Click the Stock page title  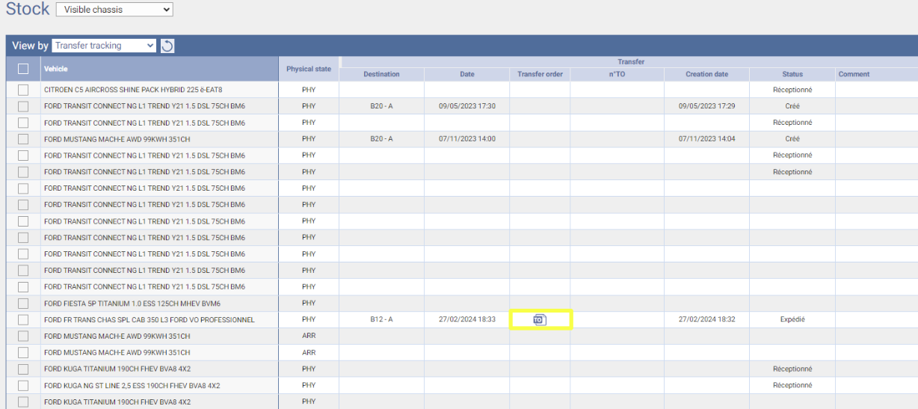pos(28,10)
